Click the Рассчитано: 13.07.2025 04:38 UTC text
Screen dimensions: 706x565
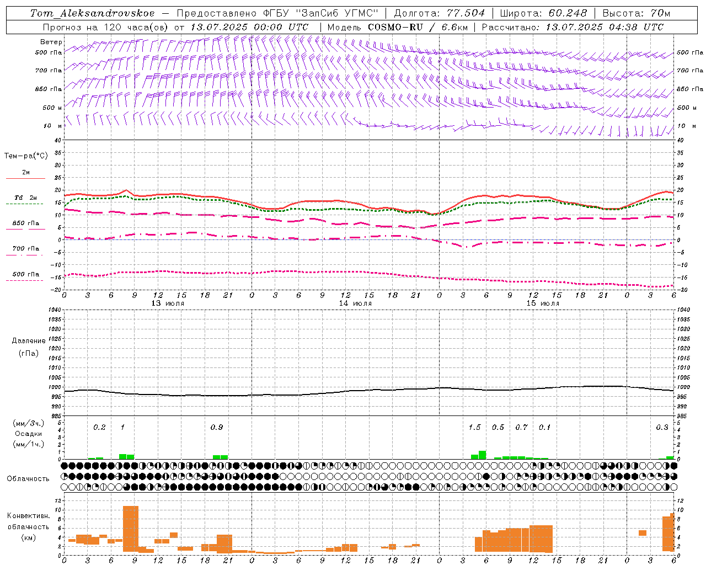[x=573, y=27]
